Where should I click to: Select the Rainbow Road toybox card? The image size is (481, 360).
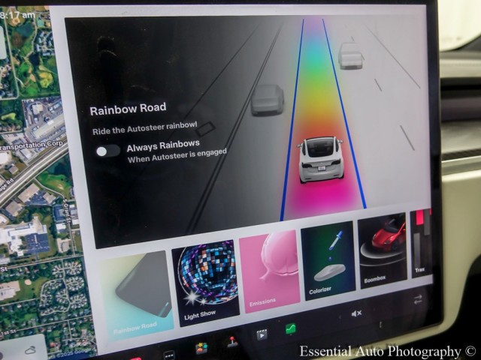[136, 295]
